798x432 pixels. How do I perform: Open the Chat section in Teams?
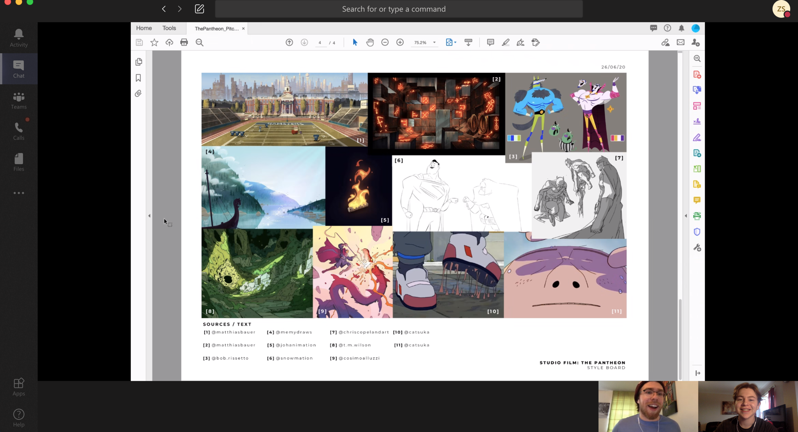[19, 69]
